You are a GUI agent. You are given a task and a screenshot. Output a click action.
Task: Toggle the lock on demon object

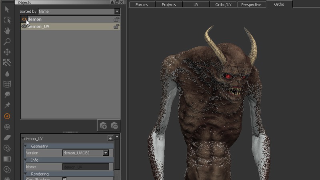(x=116, y=19)
